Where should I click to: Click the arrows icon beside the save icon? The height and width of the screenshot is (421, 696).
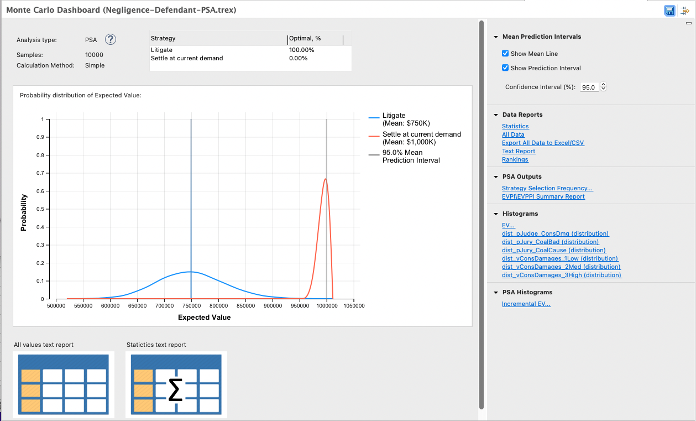click(684, 11)
